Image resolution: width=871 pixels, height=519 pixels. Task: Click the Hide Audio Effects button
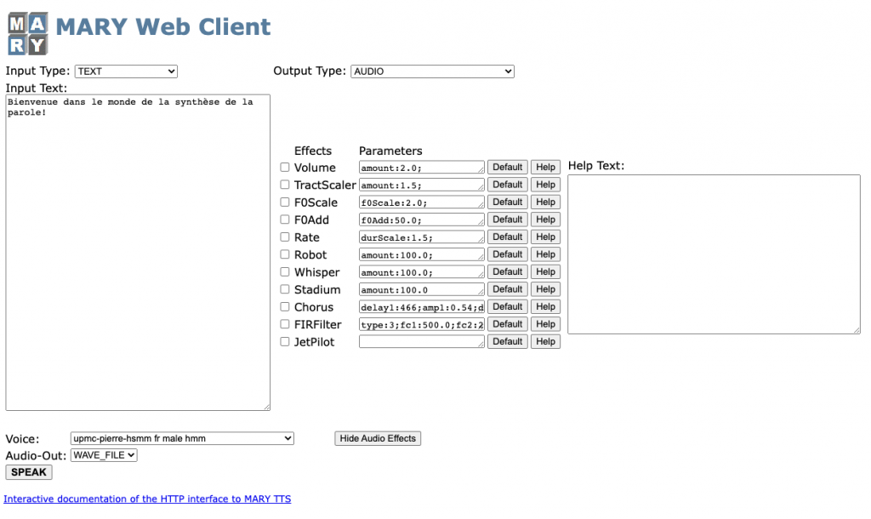click(377, 438)
